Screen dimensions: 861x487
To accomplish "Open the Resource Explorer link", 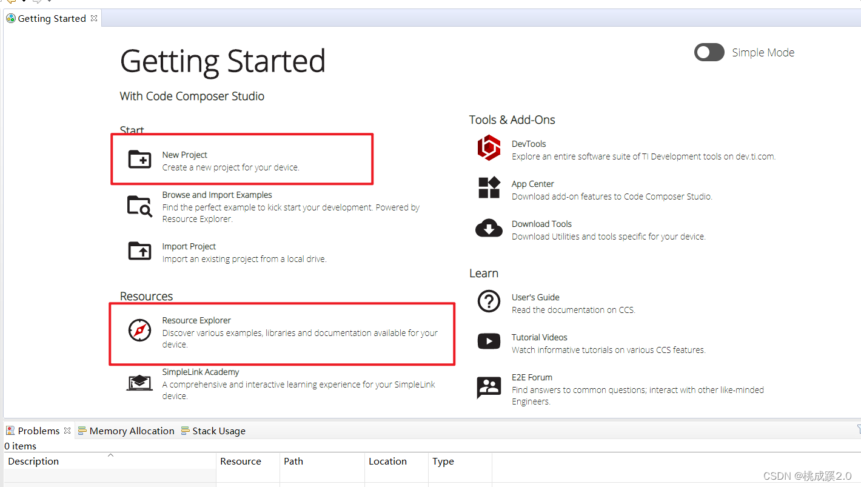I will (x=196, y=320).
